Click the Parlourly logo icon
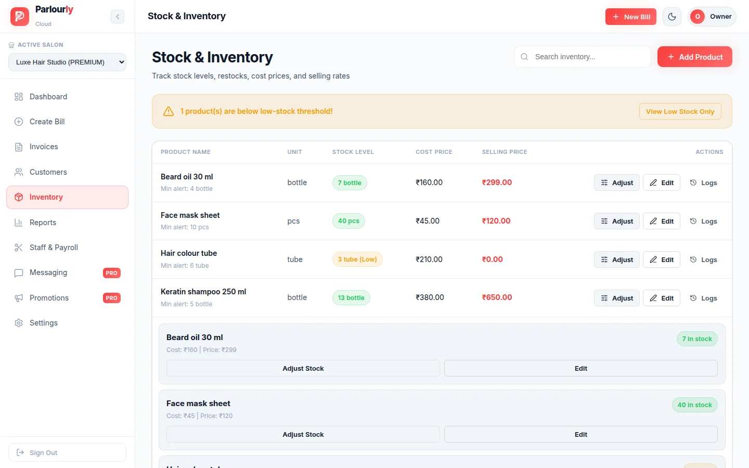This screenshot has height=468, width=749. click(20, 16)
